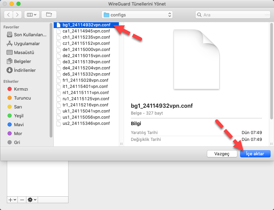Viewport: 274px width, 210px height.
Task: Click the Vazgeç cancel button
Action: (222, 154)
